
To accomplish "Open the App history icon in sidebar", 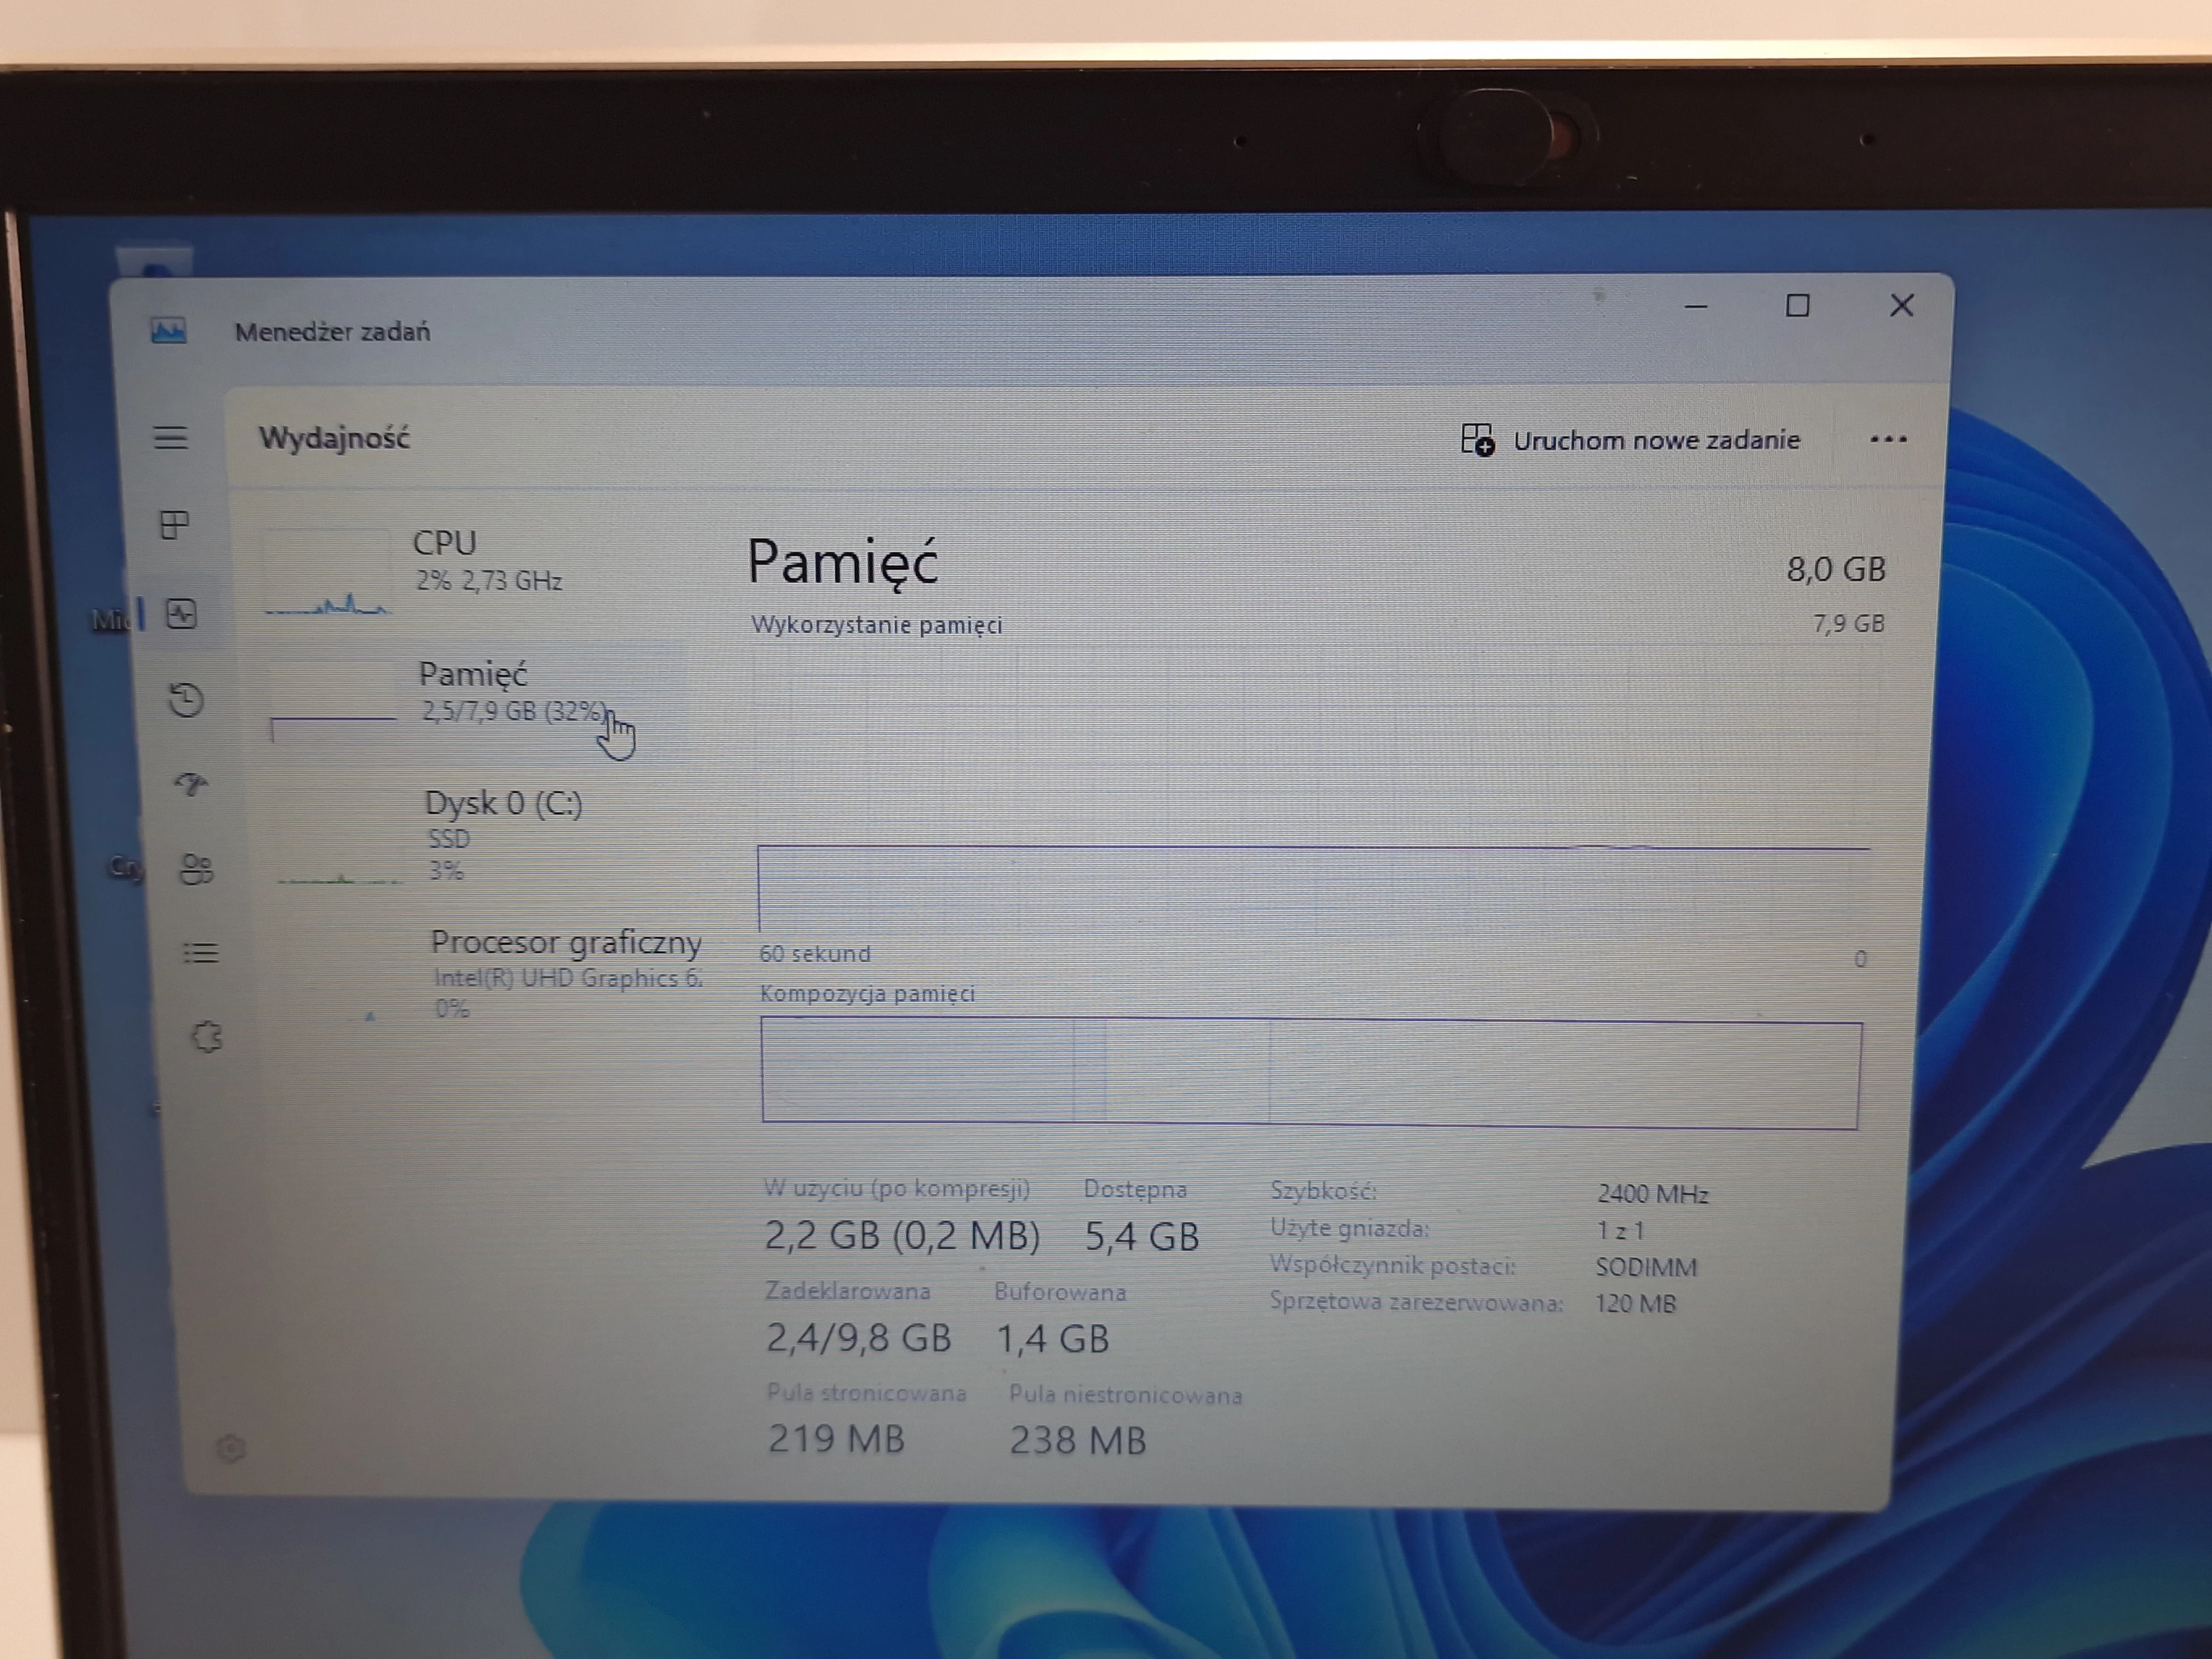I will [186, 699].
